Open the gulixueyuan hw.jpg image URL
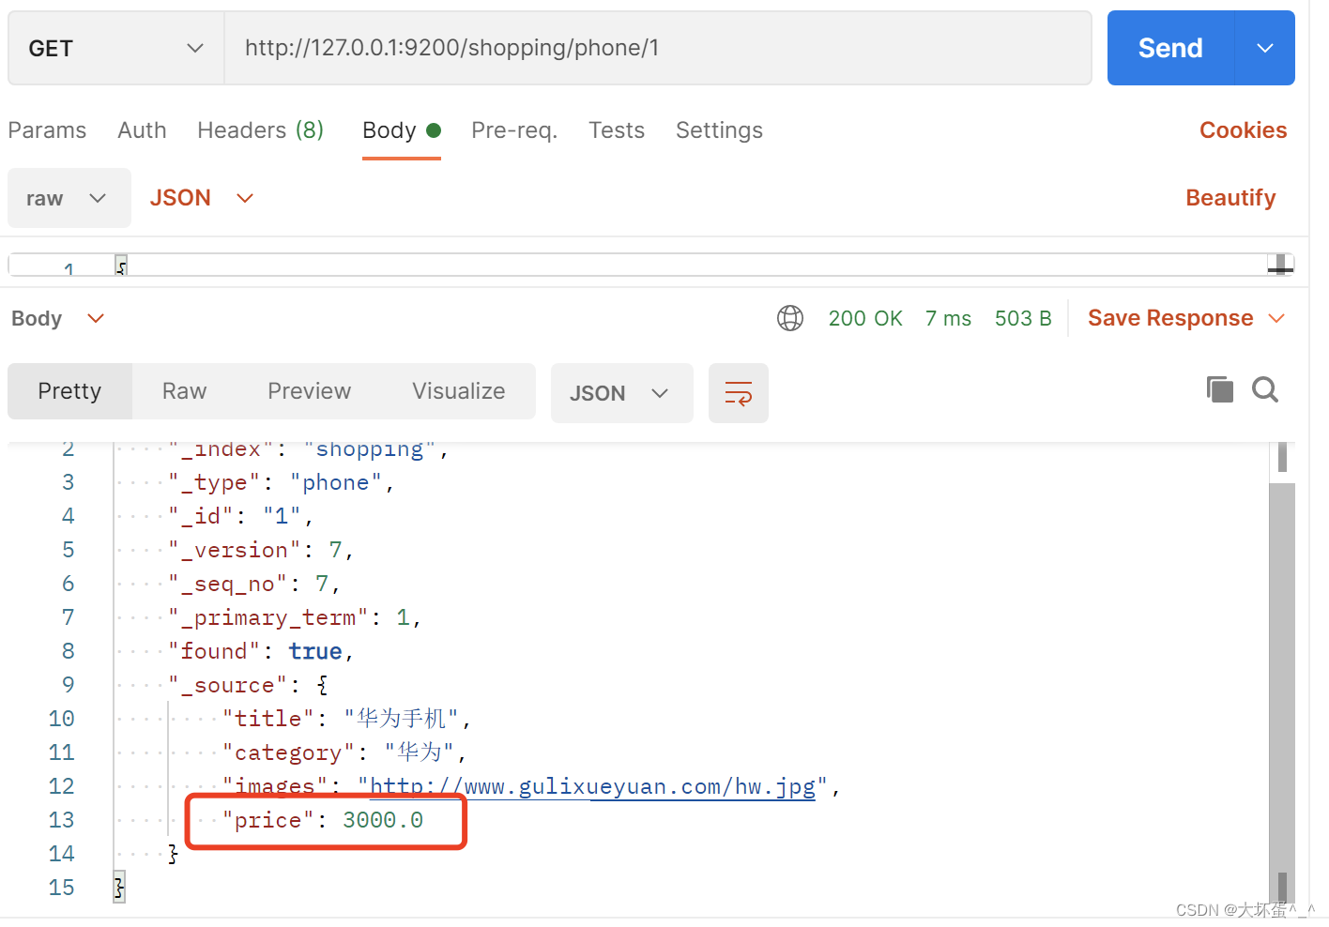 coord(592,786)
